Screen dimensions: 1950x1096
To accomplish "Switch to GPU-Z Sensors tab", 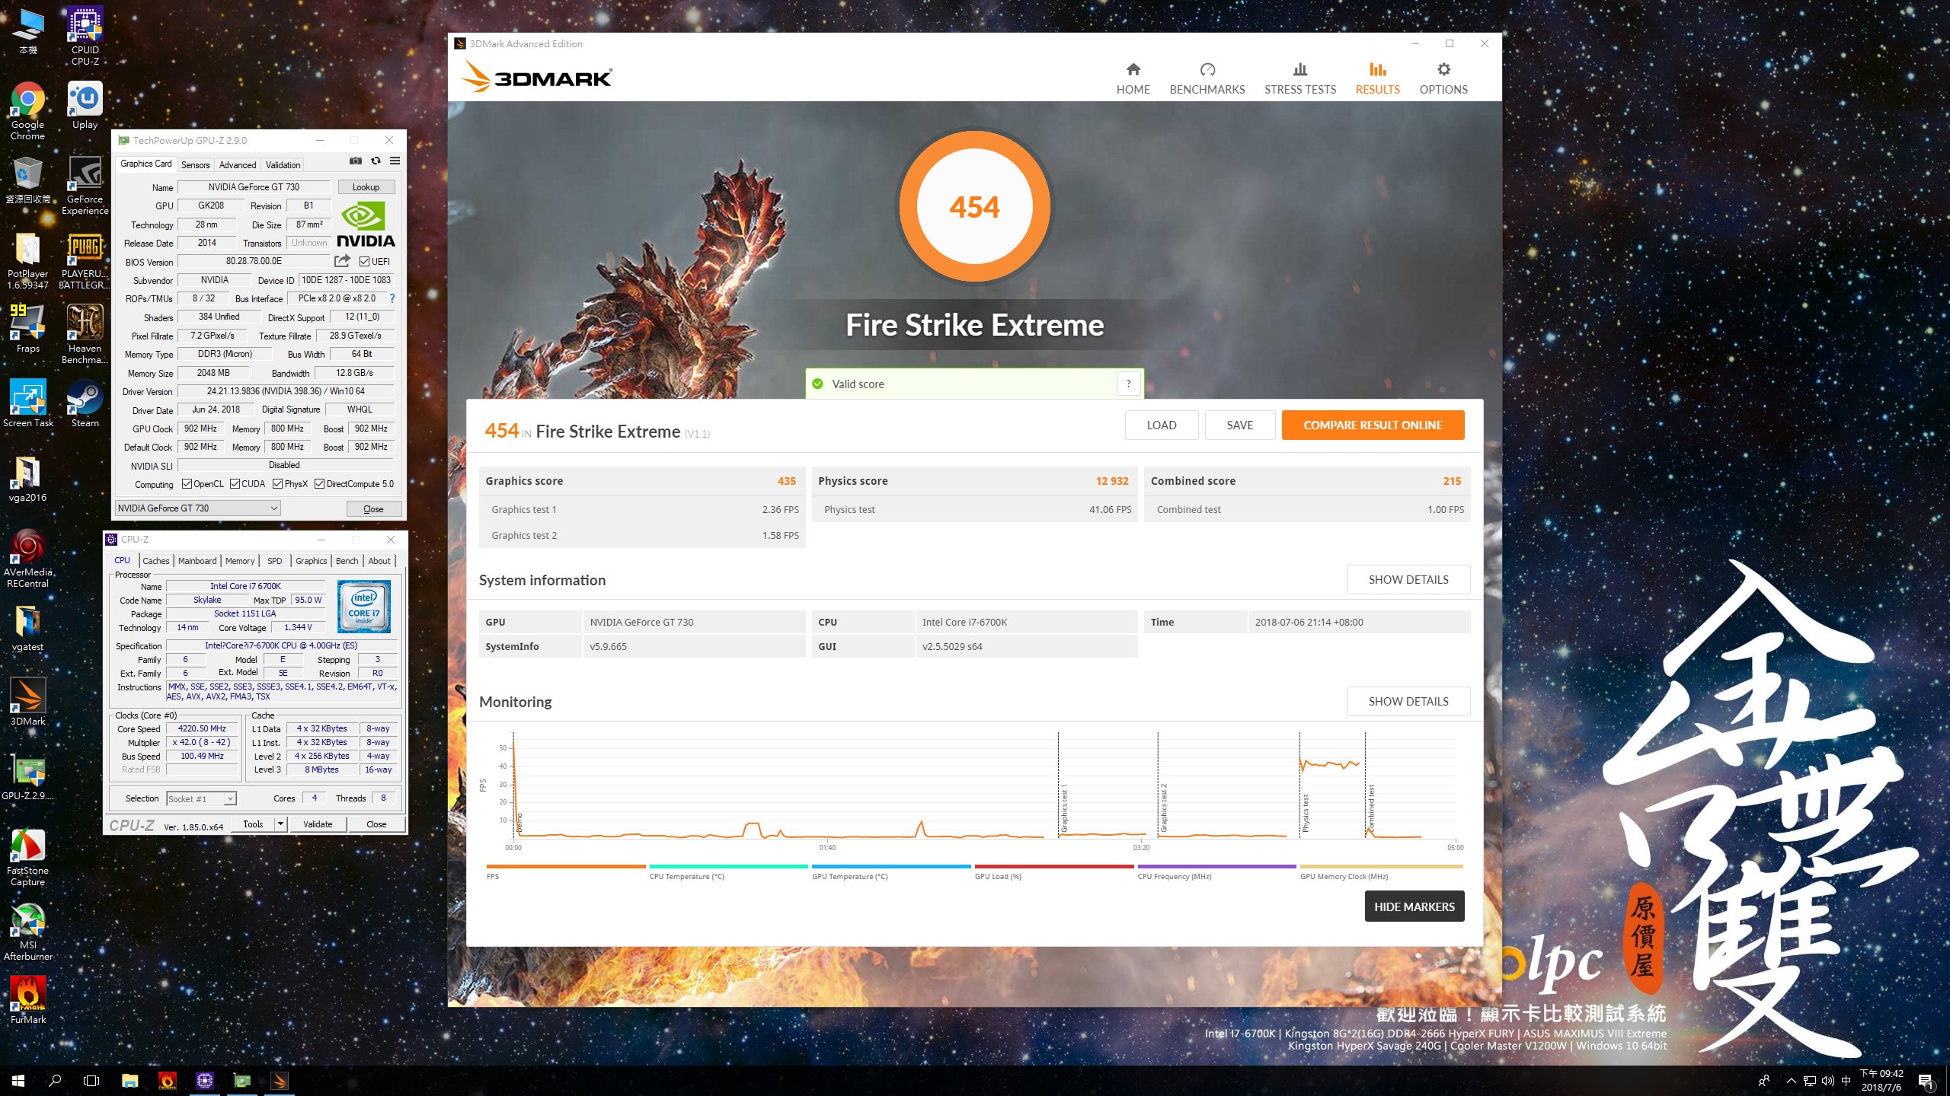I will [x=195, y=164].
